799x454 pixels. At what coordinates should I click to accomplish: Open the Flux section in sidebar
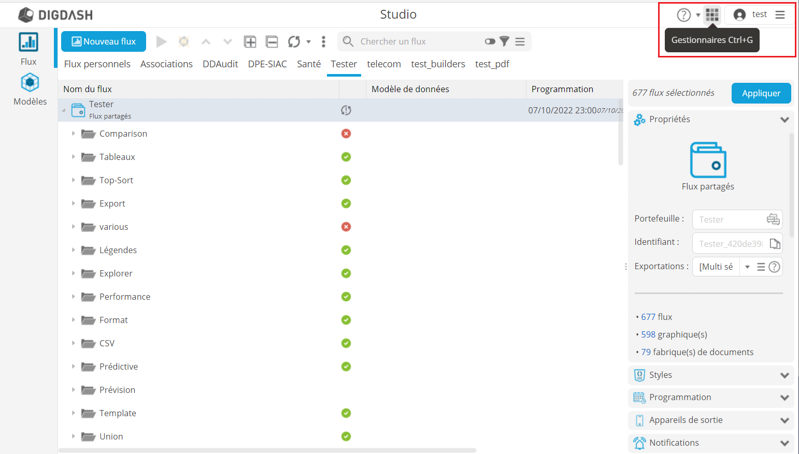[x=28, y=49]
